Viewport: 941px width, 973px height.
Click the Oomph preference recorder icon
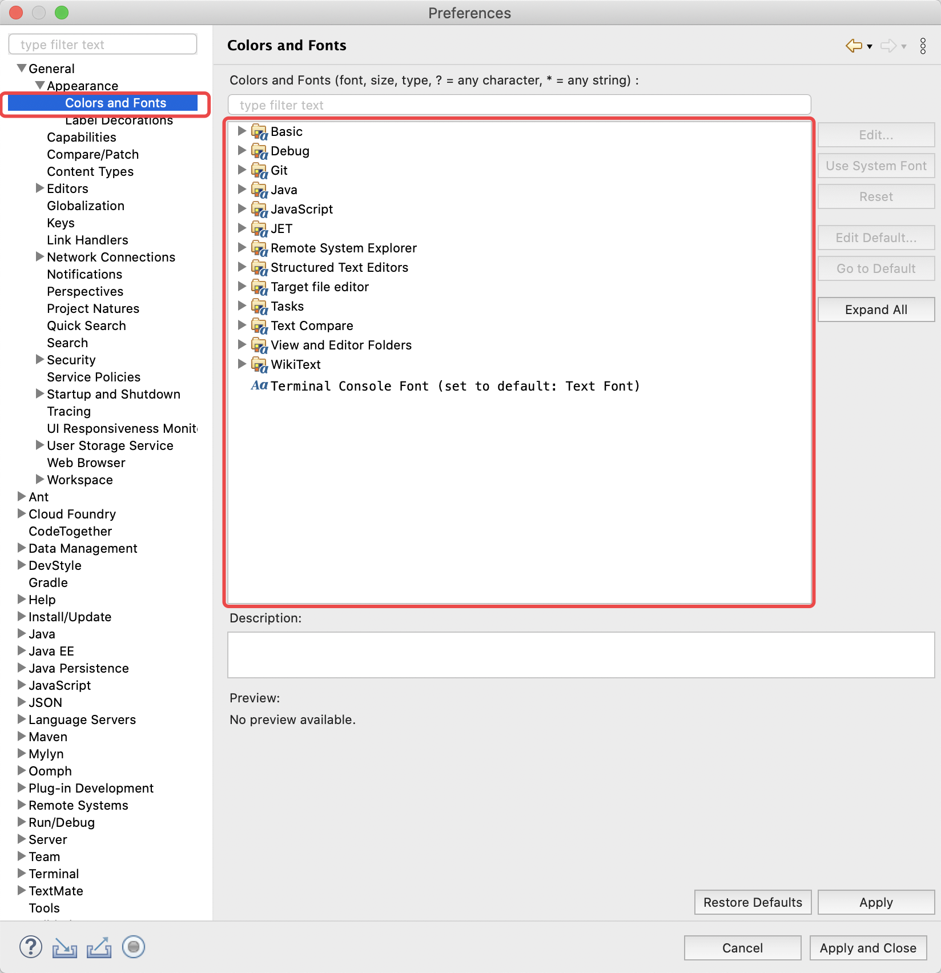[134, 947]
